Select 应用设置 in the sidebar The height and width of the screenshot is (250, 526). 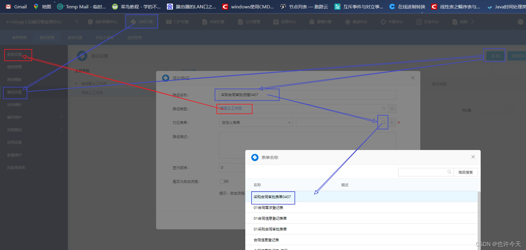point(14,143)
